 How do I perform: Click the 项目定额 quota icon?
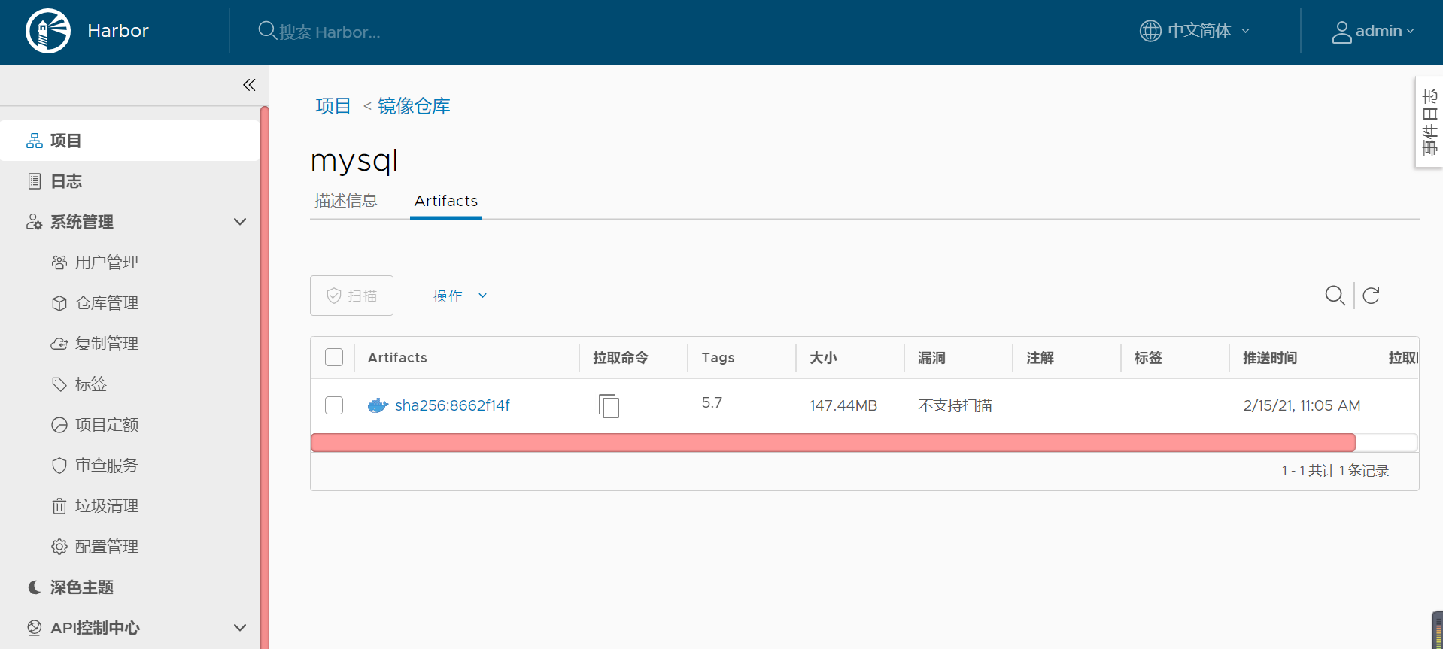coord(59,425)
